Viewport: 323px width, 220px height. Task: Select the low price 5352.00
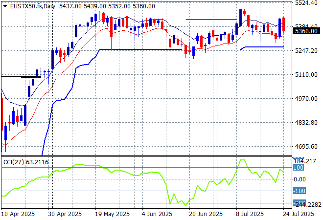[x=119, y=6]
